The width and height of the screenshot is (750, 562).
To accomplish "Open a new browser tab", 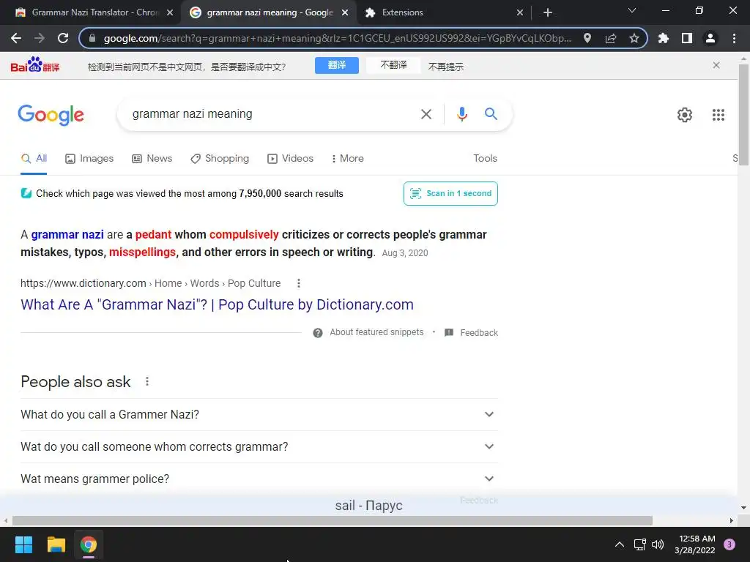I will (x=548, y=12).
